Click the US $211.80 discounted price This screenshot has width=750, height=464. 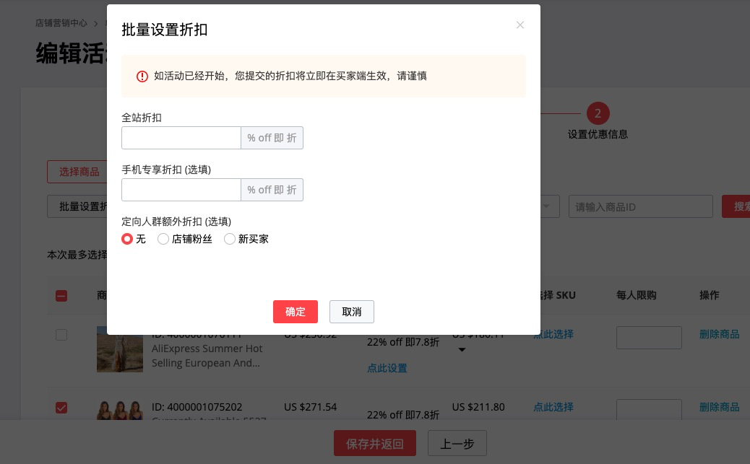pyautogui.click(x=478, y=407)
